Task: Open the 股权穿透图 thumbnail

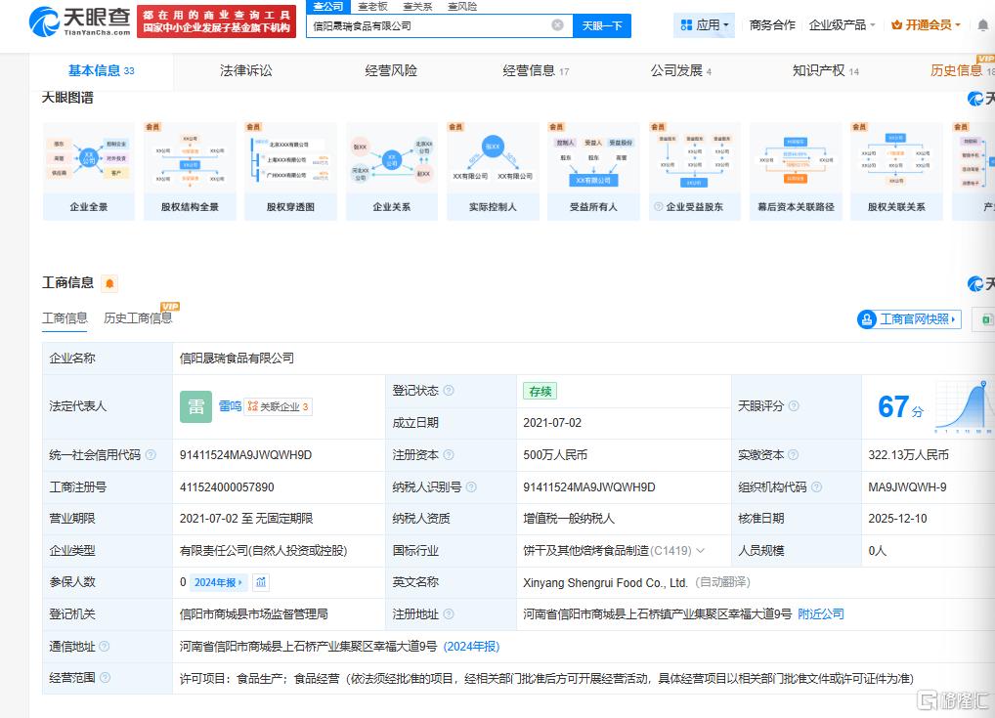Action: coord(290,171)
